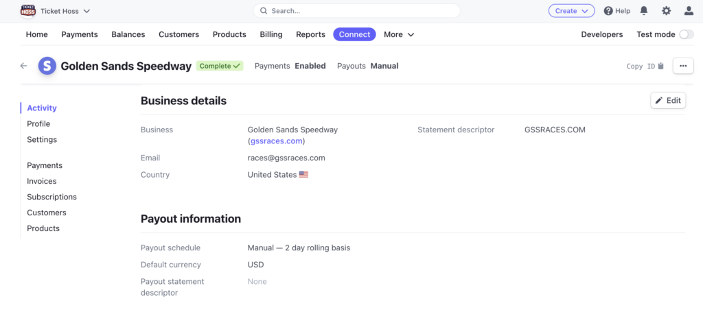Open the notifications bell

[644, 11]
